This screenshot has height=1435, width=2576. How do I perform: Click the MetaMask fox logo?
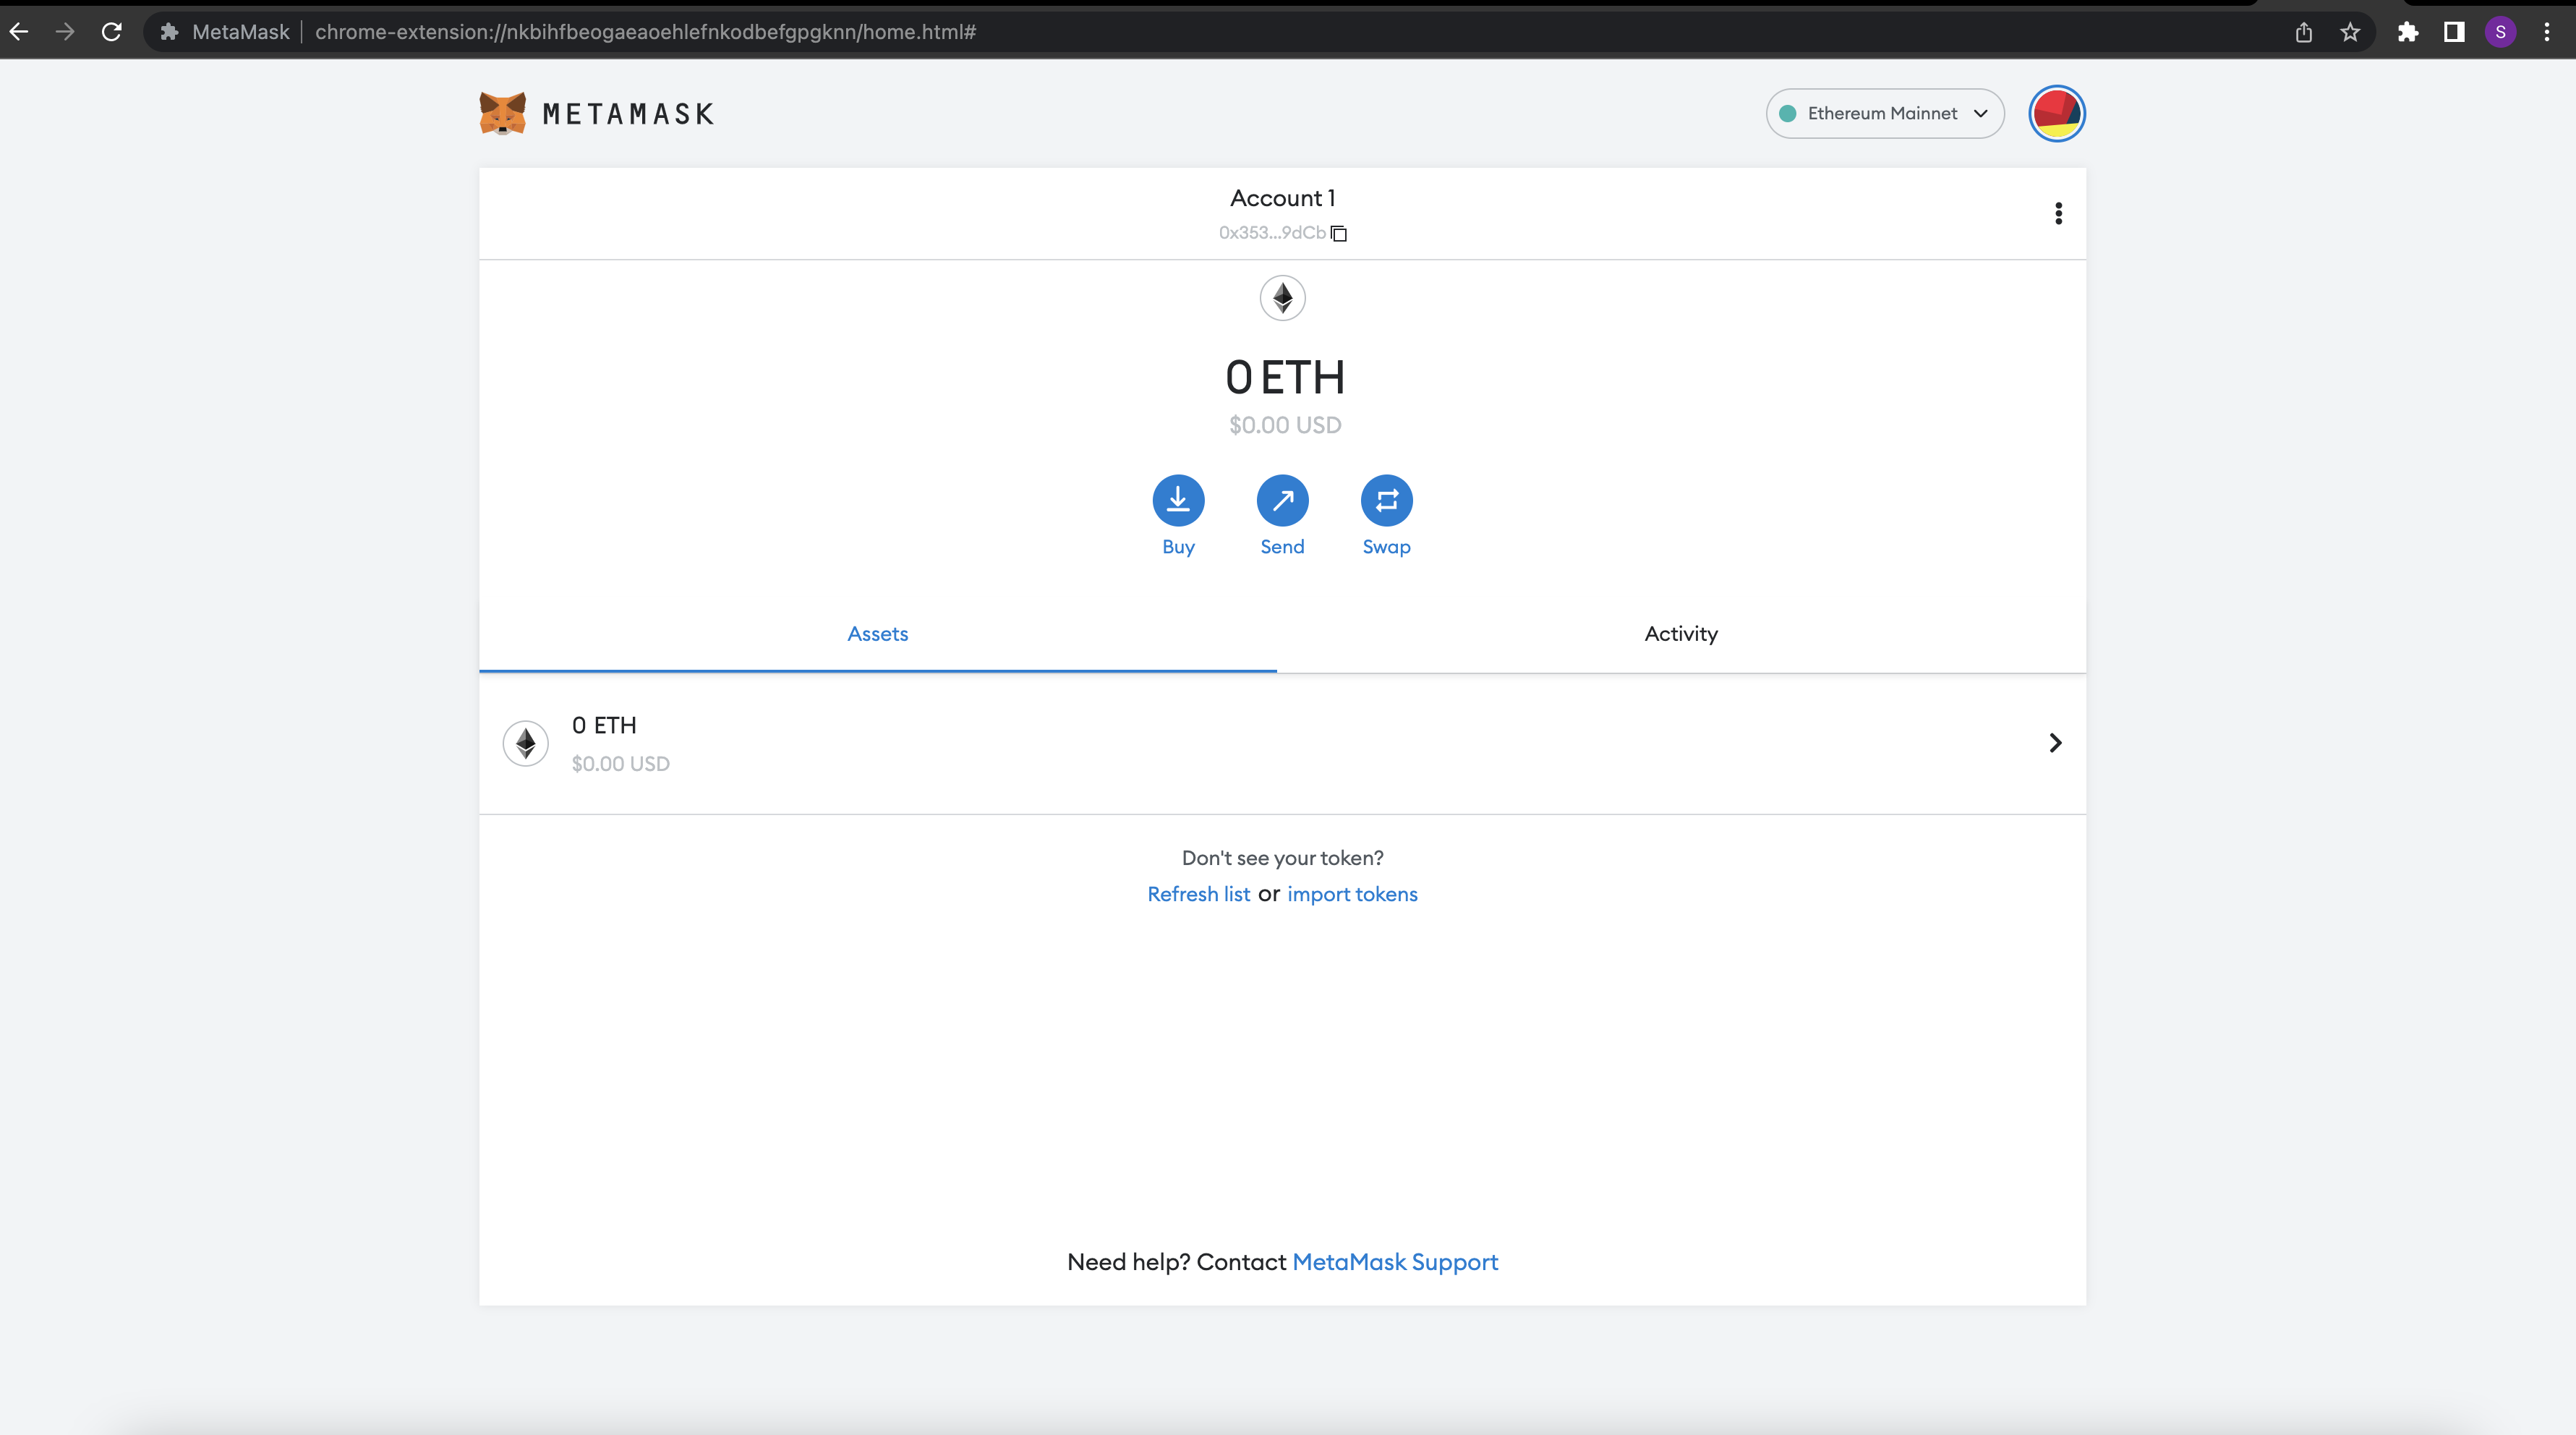point(502,111)
